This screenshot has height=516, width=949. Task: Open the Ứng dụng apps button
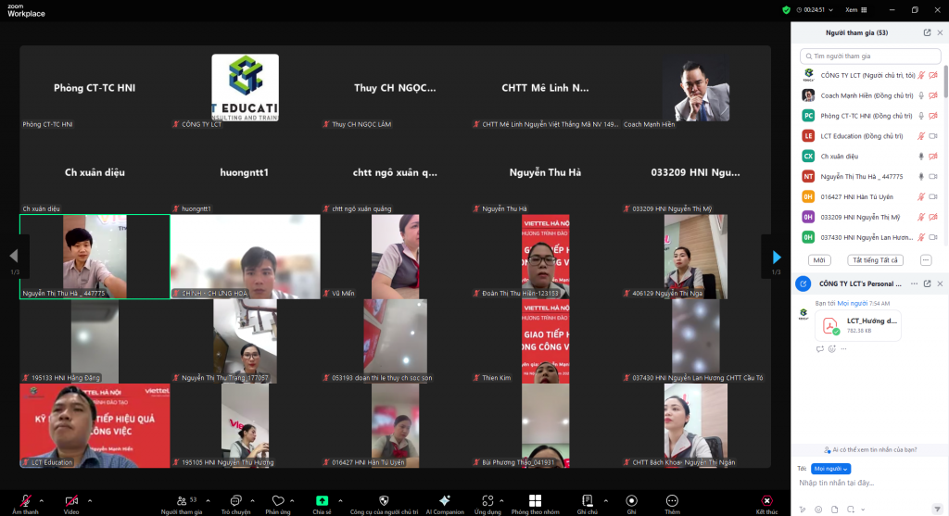(x=487, y=503)
